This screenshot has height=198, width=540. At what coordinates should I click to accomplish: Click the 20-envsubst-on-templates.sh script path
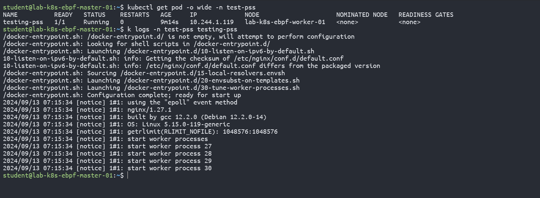pyautogui.click(x=211, y=80)
